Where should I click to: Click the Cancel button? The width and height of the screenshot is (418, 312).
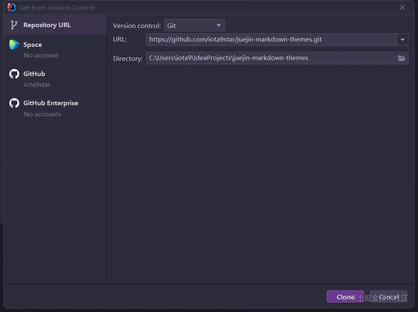click(x=388, y=296)
